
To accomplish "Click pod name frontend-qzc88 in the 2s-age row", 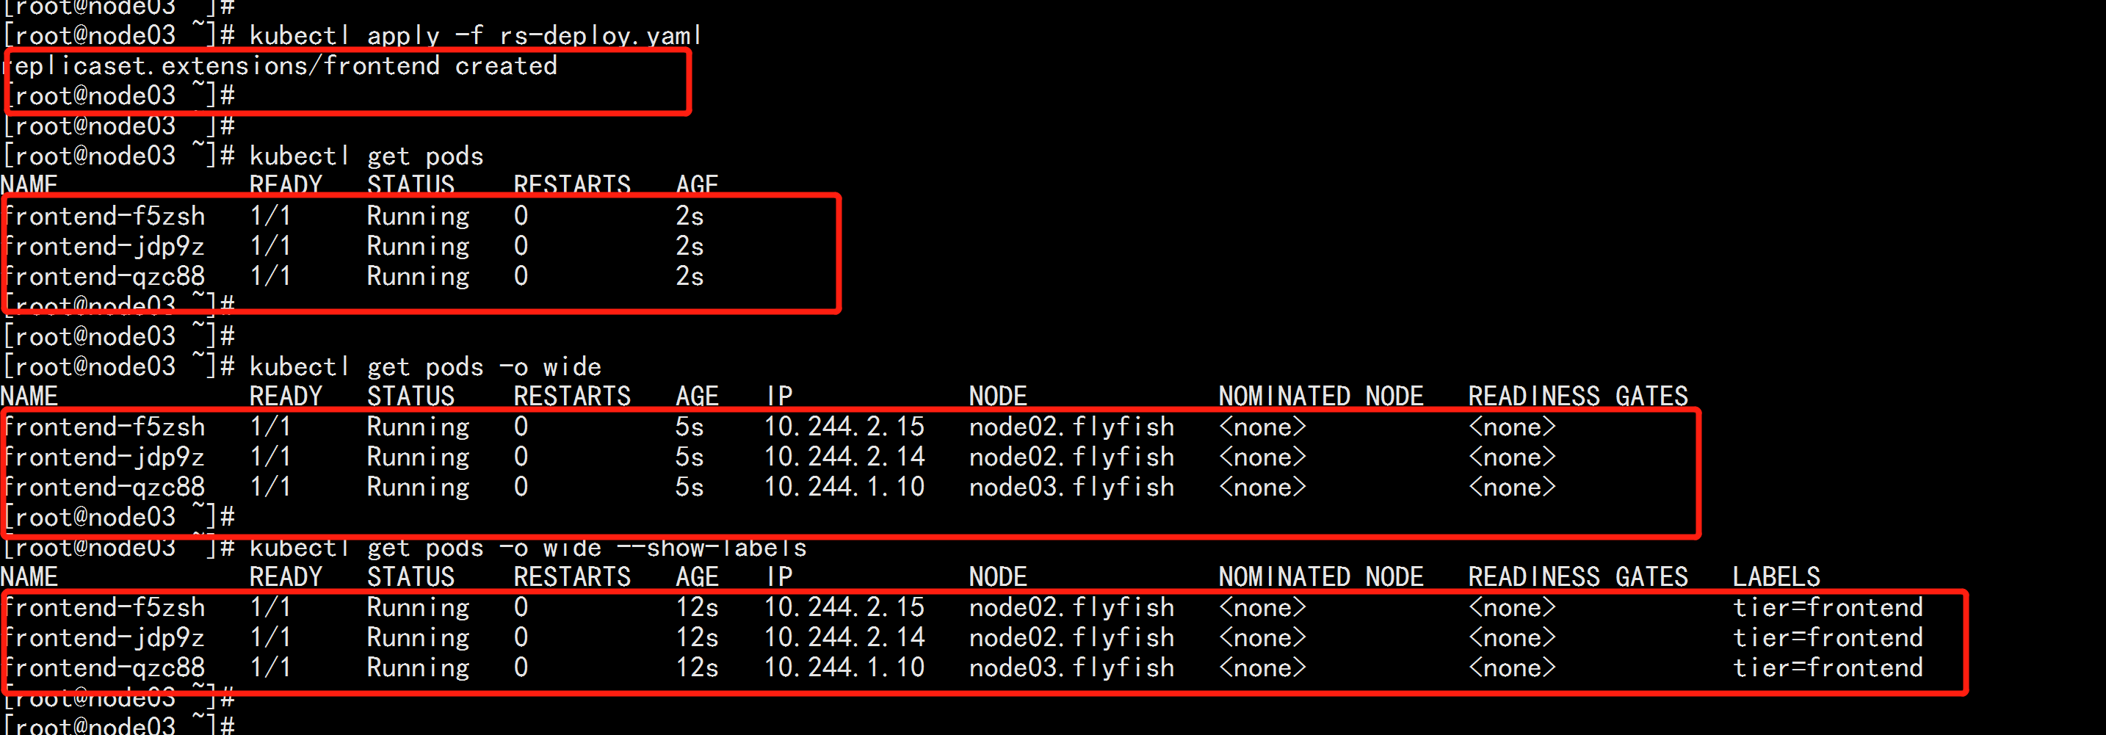I will click(104, 277).
